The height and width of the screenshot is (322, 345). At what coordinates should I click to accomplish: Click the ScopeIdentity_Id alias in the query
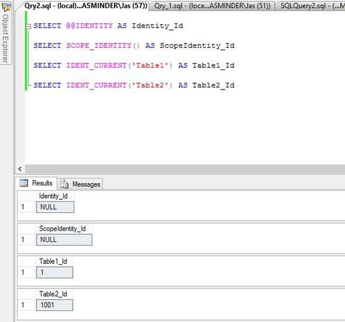(x=197, y=46)
